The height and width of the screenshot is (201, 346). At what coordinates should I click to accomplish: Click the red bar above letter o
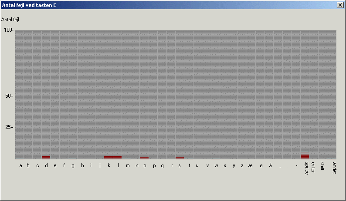(144, 158)
